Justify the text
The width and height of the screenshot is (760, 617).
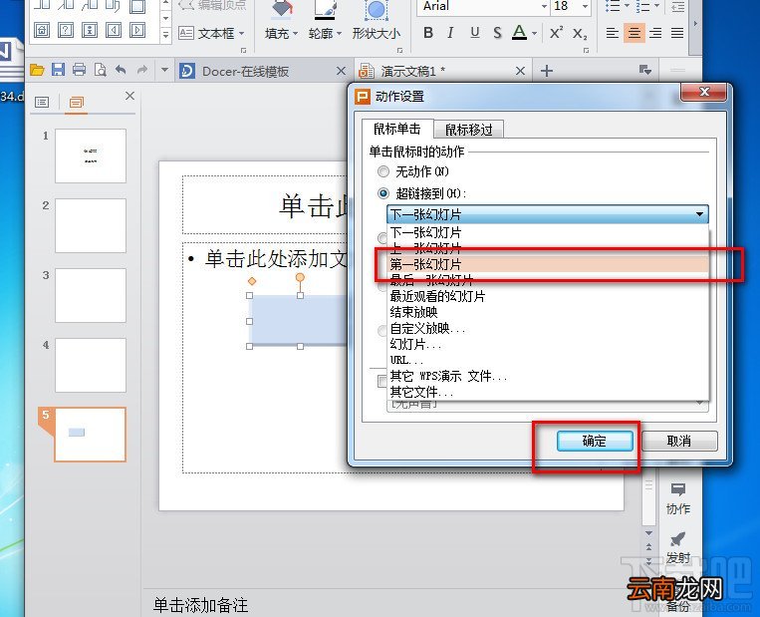[x=677, y=33]
